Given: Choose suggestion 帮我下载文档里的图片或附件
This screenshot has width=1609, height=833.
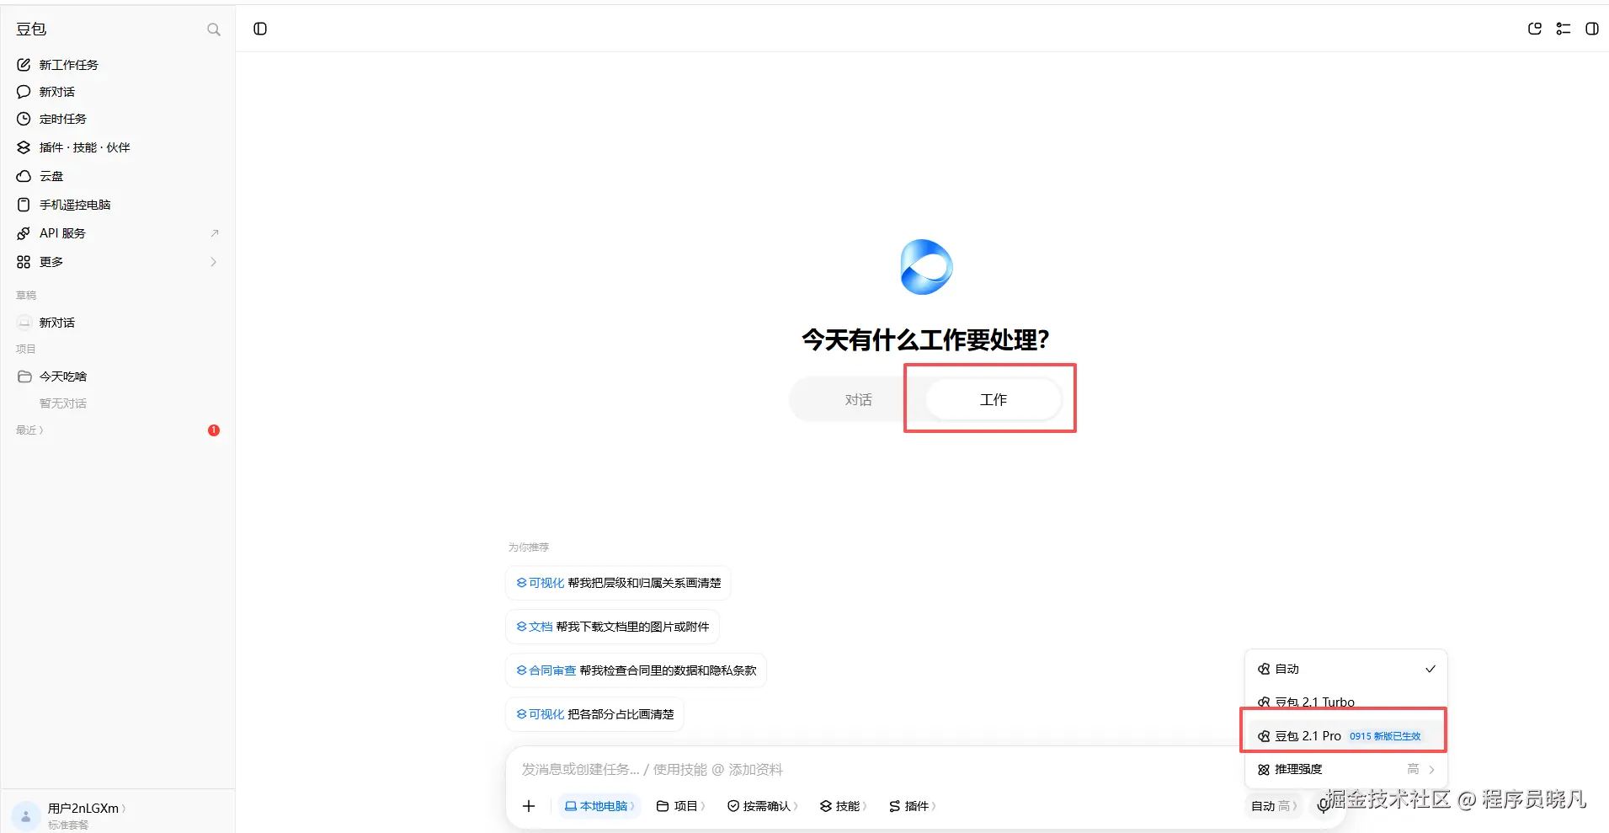Looking at the screenshot, I should coord(612,627).
